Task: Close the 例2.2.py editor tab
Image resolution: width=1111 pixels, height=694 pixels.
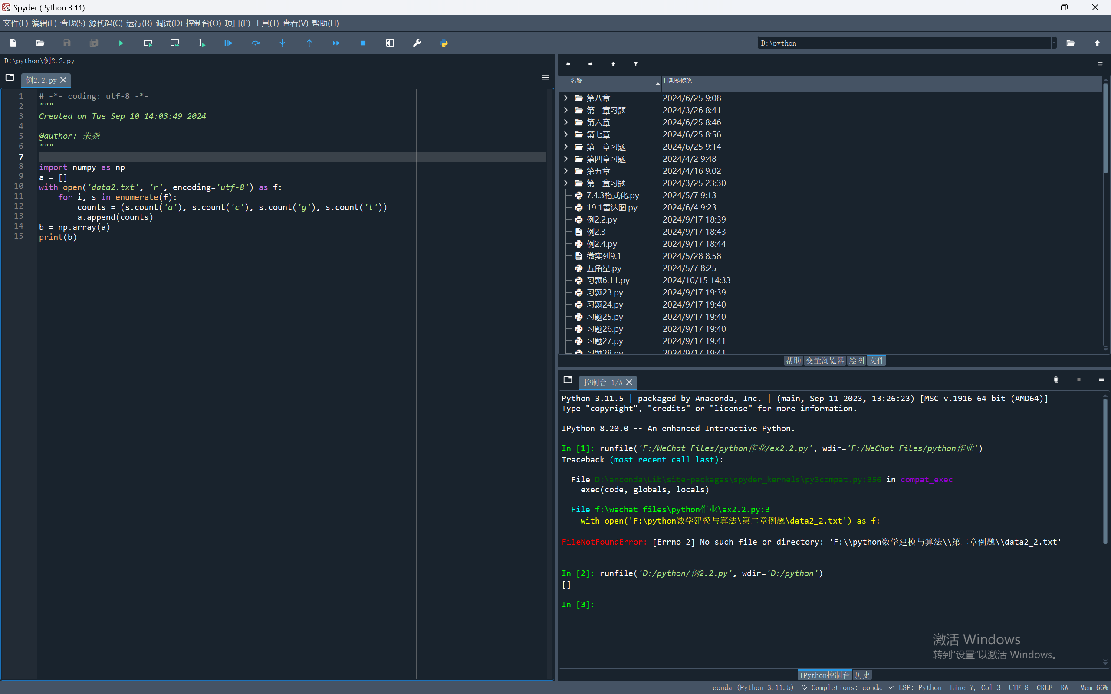Action: [64, 80]
